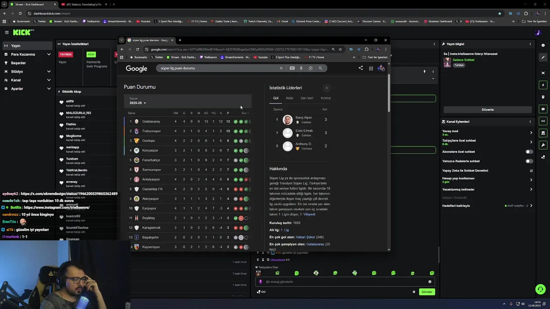Click the green headset support button
The height and width of the screenshot is (309, 550).
(x=540, y=289)
